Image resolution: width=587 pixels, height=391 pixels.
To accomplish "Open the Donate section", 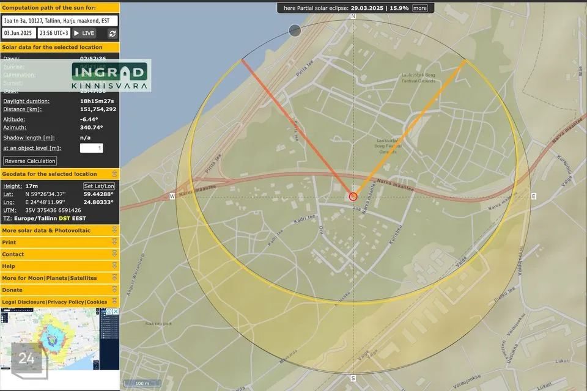I will 114,290.
